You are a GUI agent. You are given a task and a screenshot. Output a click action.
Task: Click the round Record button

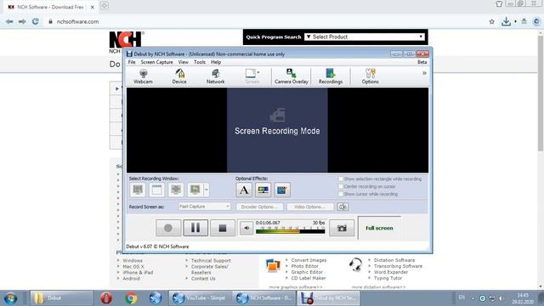168,228
